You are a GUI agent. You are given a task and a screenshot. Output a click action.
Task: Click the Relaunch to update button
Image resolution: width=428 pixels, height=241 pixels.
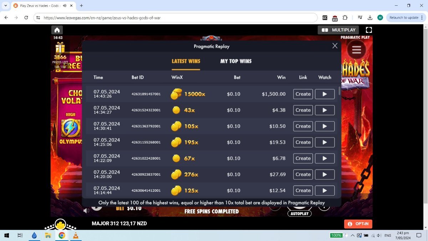[x=406, y=17]
